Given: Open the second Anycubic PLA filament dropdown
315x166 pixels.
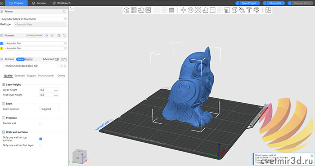Looking at the screenshot, I should coord(34,48).
